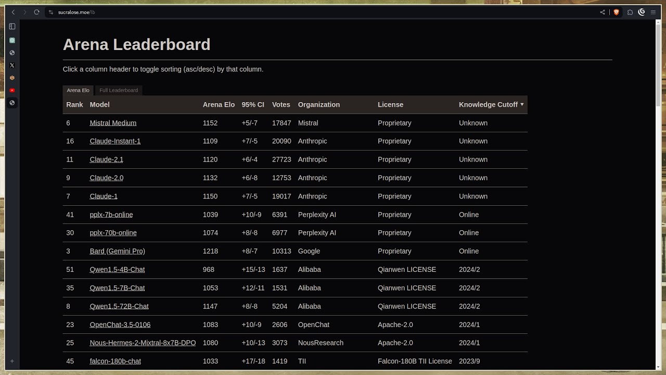Image resolution: width=666 pixels, height=375 pixels.
Task: Click Falcon-180B TII License cell
Action: pos(415,361)
